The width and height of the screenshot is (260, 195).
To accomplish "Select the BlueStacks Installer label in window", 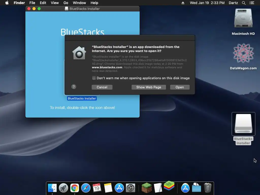I will (x=82, y=98).
